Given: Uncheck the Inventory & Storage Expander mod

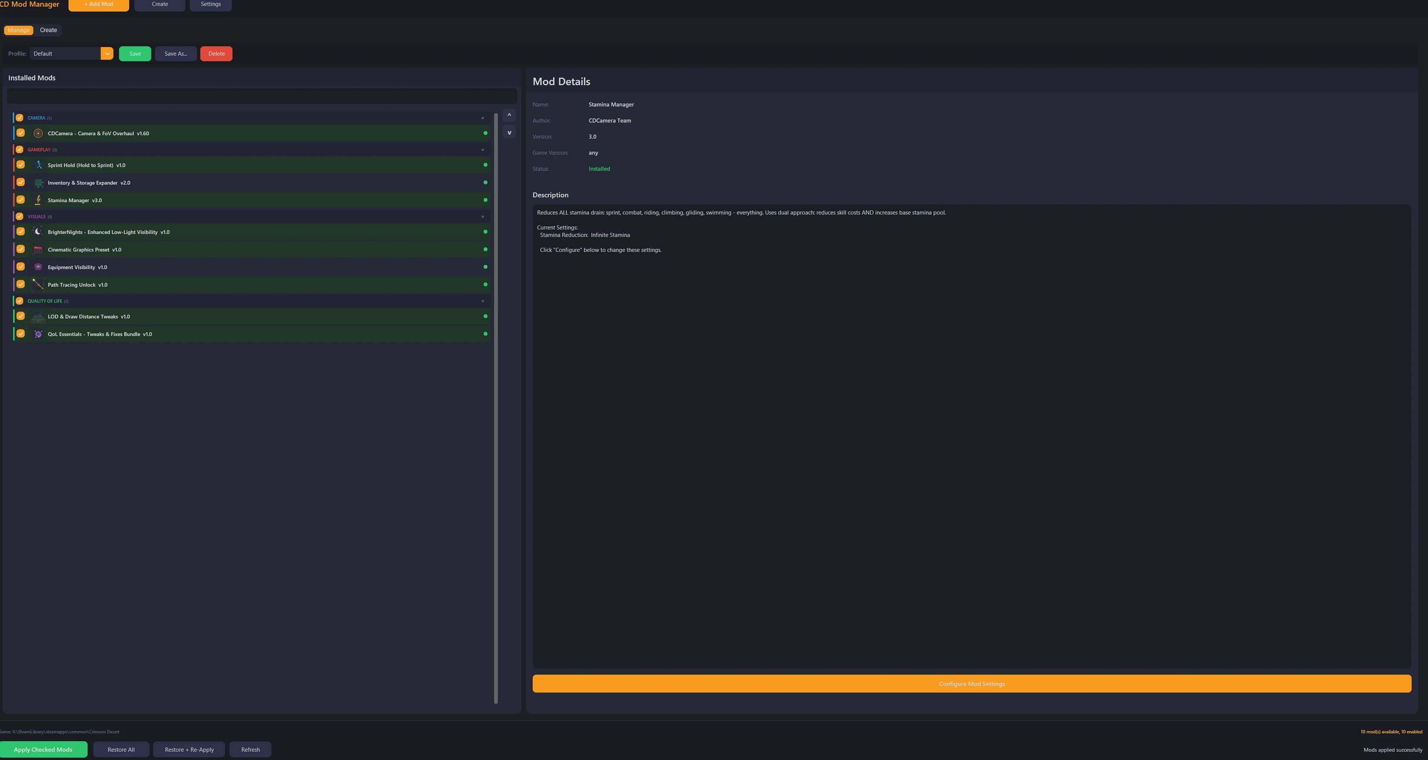Looking at the screenshot, I should point(20,182).
